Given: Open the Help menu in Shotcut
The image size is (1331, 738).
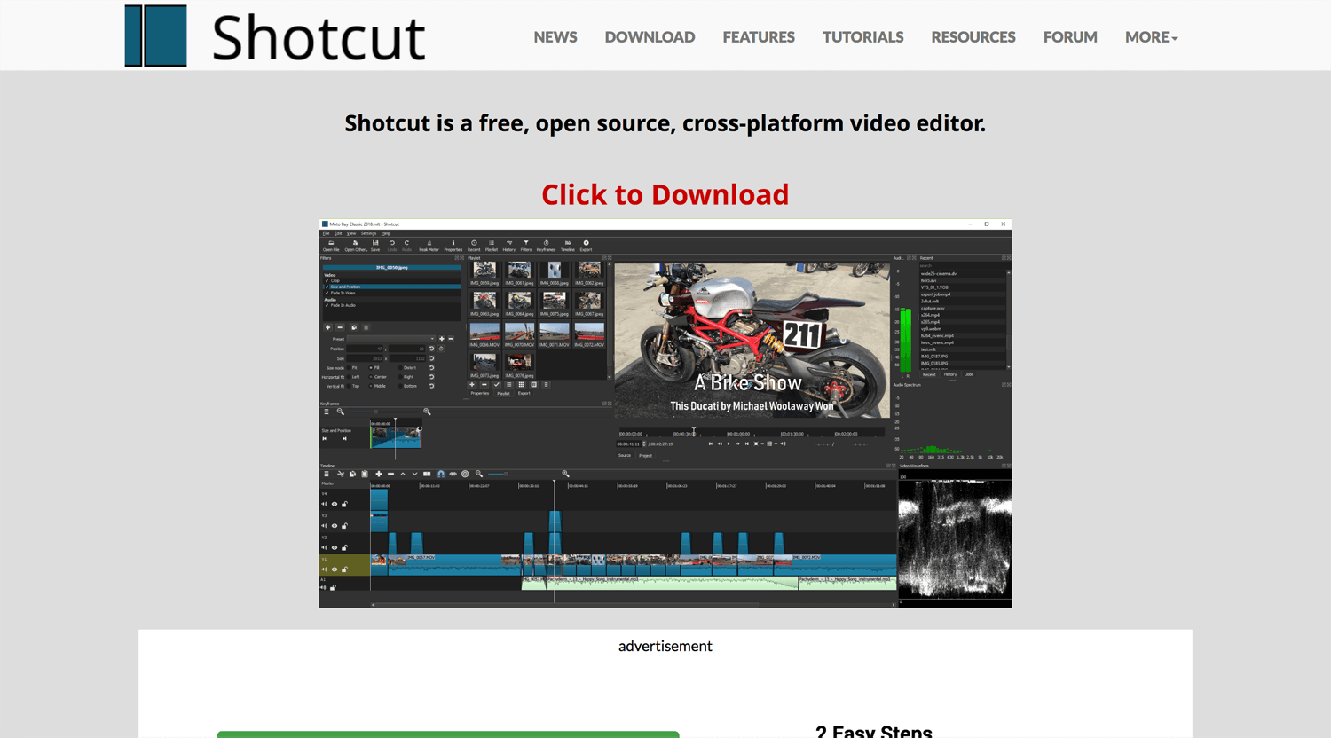Looking at the screenshot, I should (x=386, y=233).
